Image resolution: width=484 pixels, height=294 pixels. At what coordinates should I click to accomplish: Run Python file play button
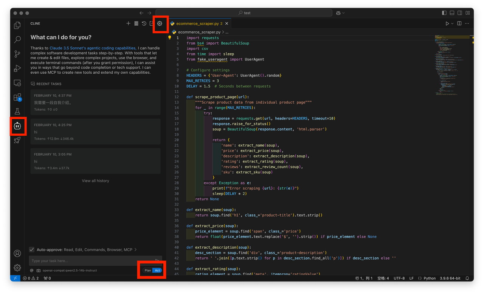(x=447, y=23)
